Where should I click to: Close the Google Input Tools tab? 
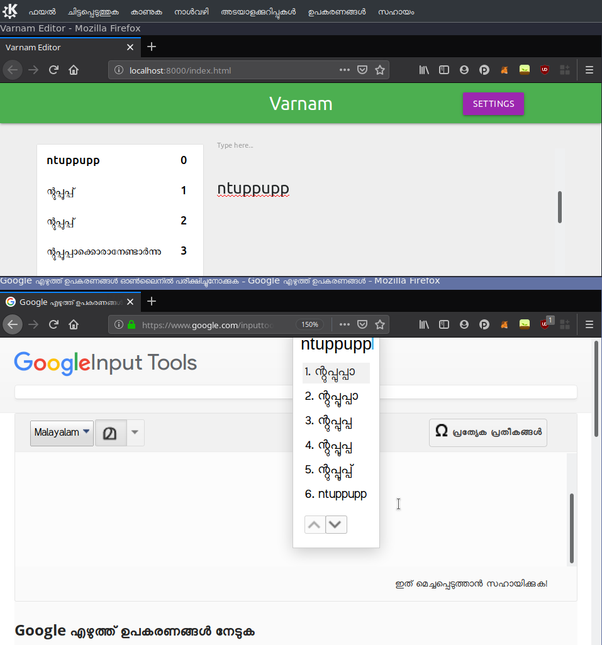pyautogui.click(x=130, y=302)
